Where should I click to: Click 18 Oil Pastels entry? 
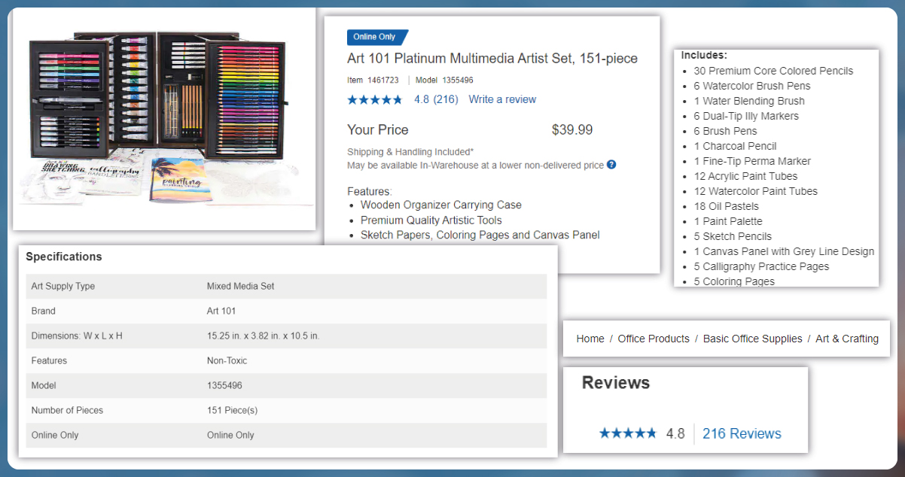(727, 206)
